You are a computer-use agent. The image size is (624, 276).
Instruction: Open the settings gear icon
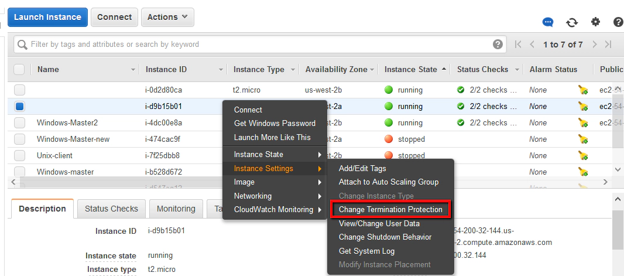point(595,22)
